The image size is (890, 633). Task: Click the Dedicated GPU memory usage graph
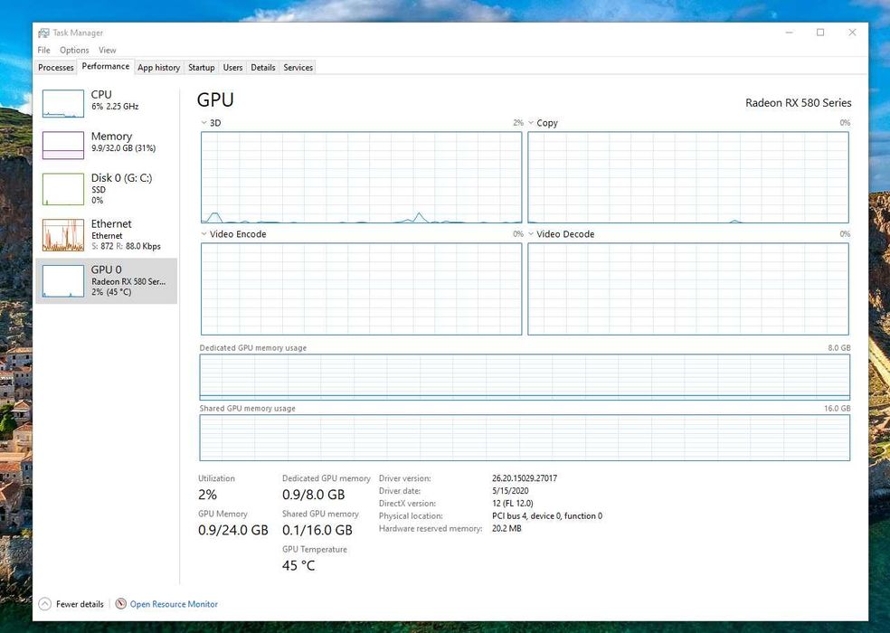pyautogui.click(x=525, y=377)
